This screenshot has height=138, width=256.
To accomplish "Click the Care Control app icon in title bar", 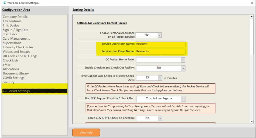I will [4, 3].
